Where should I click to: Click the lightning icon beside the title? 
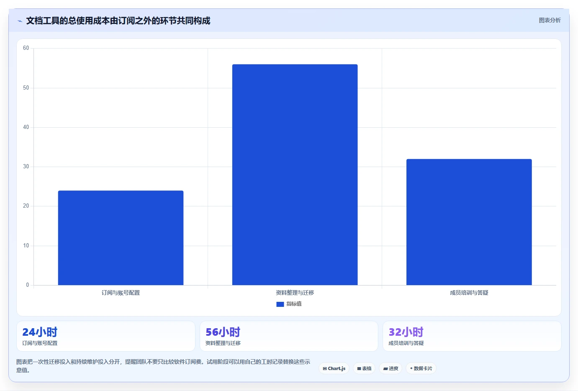tap(20, 21)
